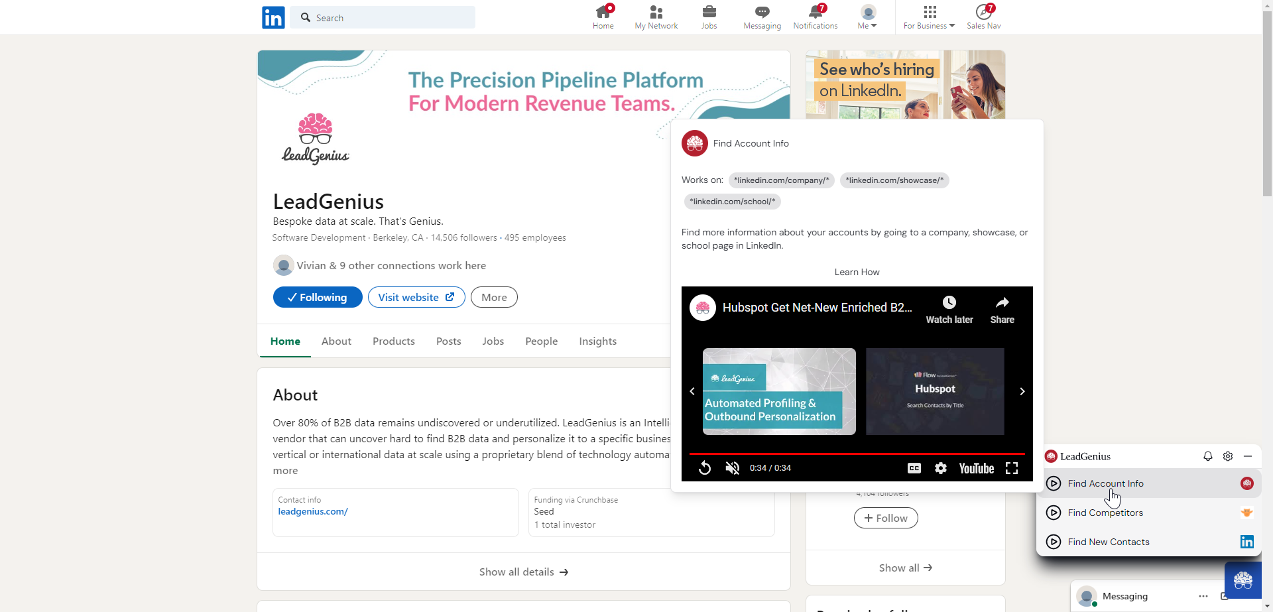Click the Learn How link

point(857,272)
